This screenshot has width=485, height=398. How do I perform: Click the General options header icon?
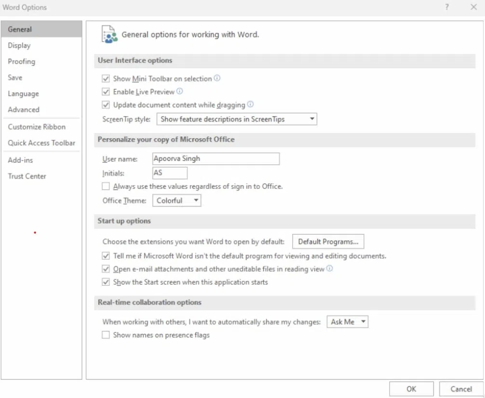[110, 34]
